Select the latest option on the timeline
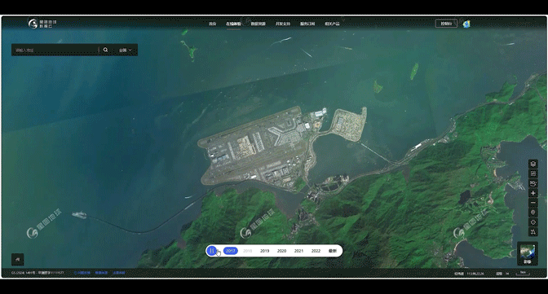The image size is (548, 294). click(x=333, y=251)
